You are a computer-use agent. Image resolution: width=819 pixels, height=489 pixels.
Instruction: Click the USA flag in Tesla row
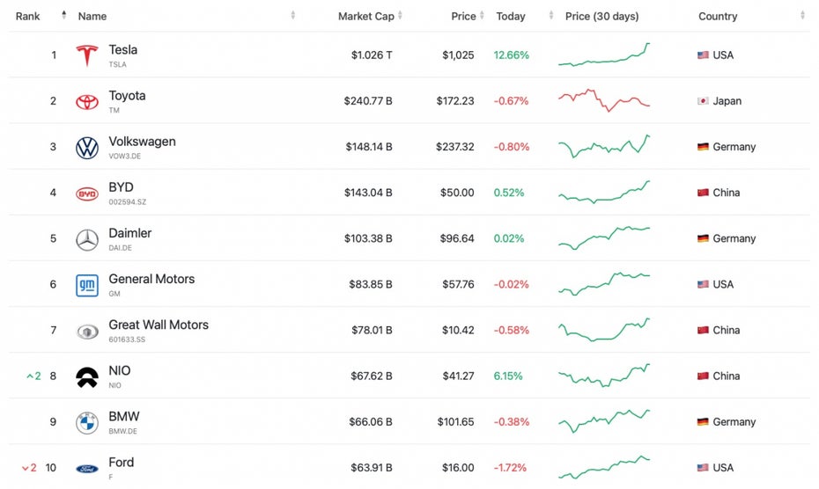(703, 55)
